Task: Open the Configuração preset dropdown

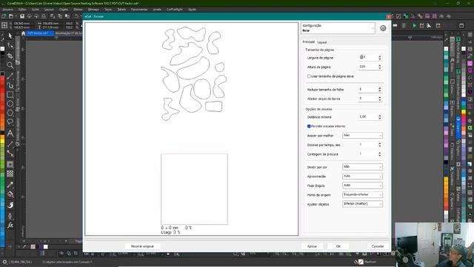Action: (x=338, y=28)
